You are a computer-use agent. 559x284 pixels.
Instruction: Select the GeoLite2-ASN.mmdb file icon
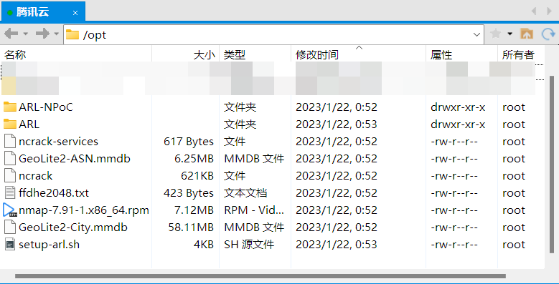pos(10,158)
